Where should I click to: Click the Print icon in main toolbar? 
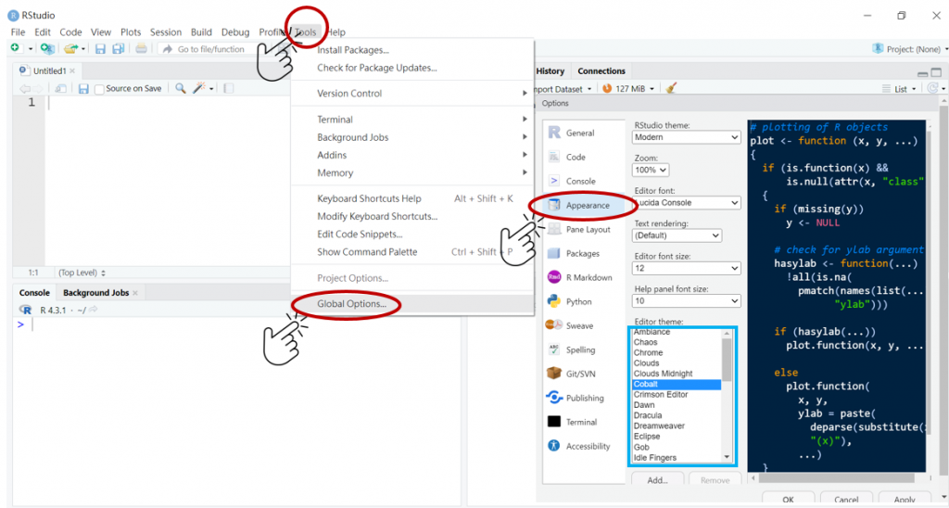point(141,48)
